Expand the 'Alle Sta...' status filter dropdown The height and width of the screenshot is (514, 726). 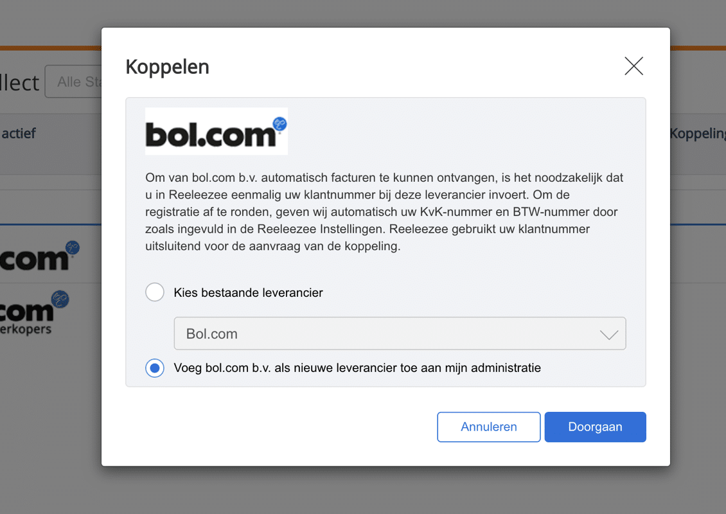77,82
